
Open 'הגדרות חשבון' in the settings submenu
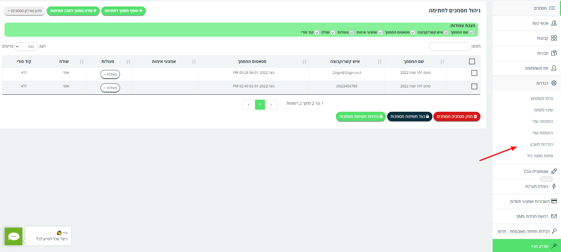542,144
